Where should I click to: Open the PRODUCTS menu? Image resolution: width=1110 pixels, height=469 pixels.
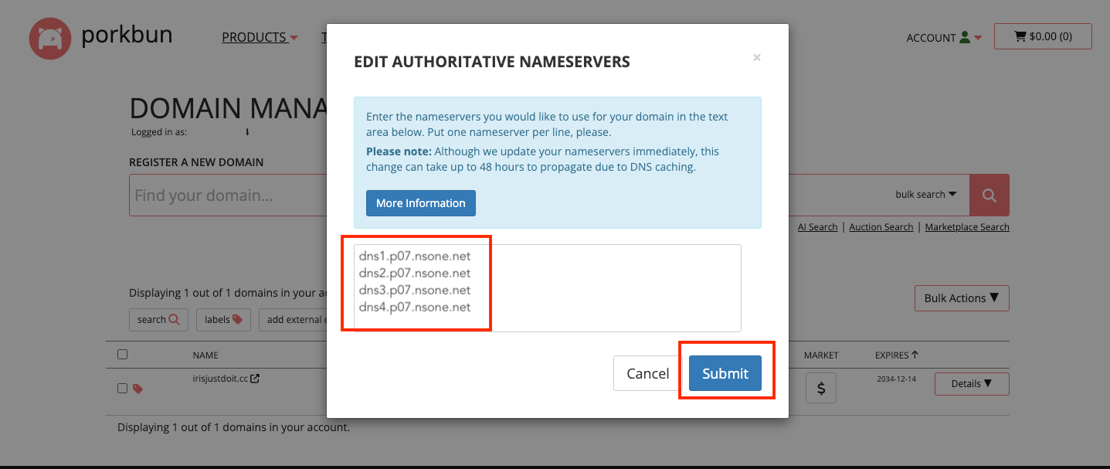tap(260, 37)
